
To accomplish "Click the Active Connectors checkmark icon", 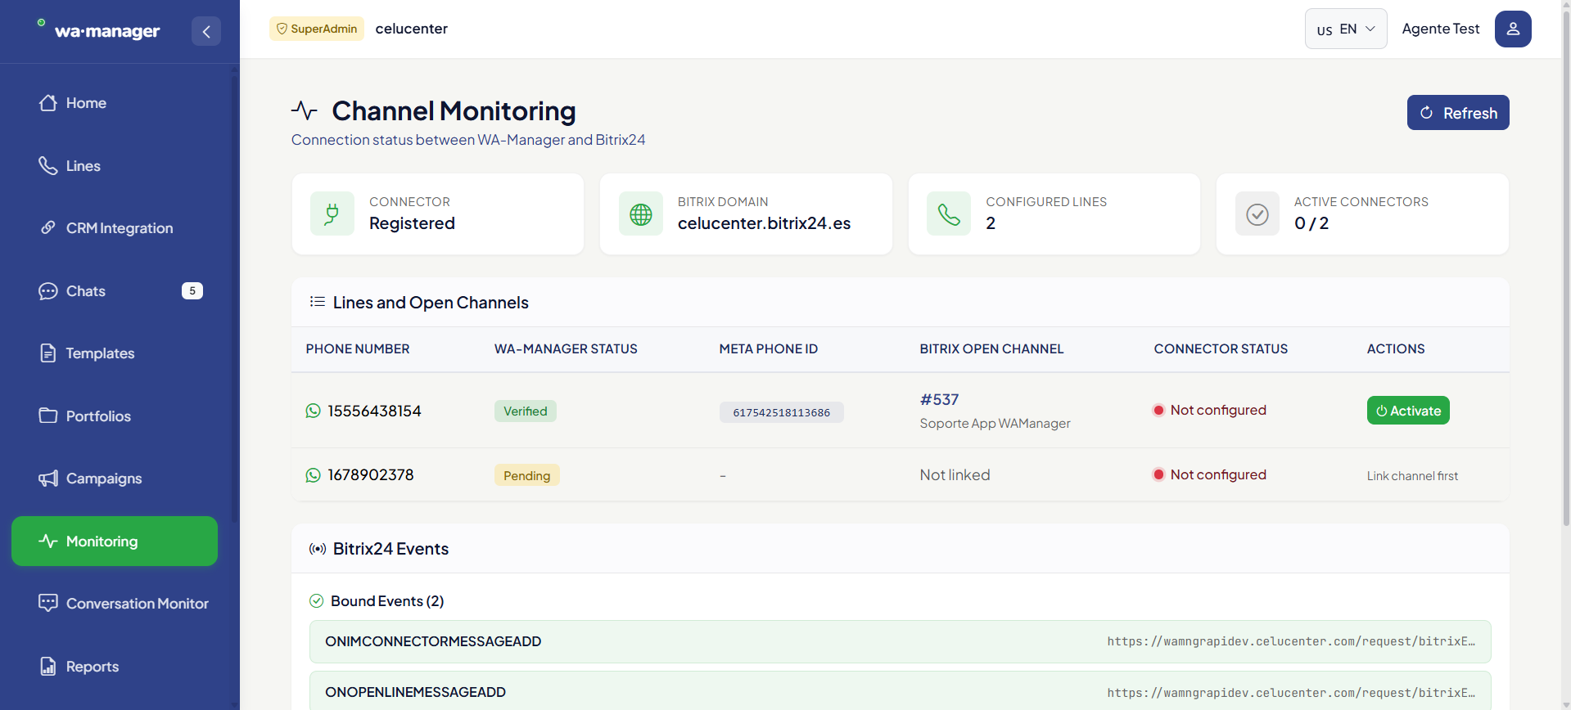I will click(1257, 213).
